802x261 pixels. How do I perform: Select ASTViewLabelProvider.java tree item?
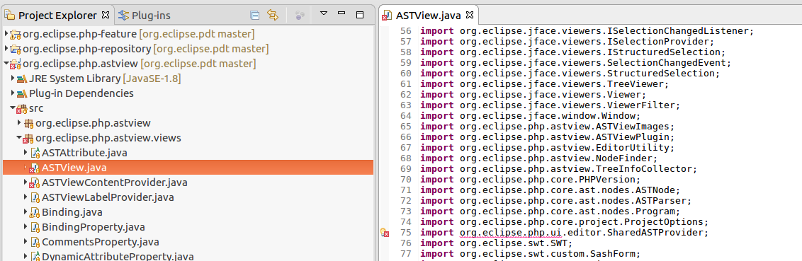(x=108, y=197)
